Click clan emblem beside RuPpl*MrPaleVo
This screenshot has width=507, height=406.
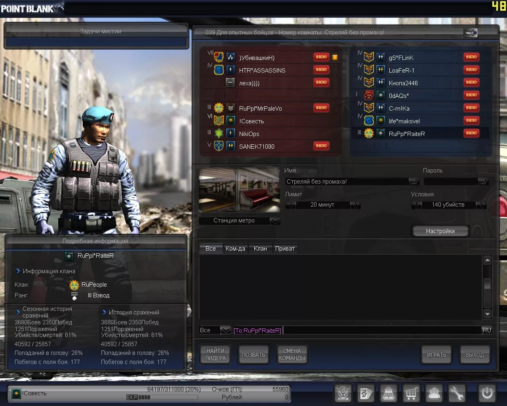[x=219, y=108]
